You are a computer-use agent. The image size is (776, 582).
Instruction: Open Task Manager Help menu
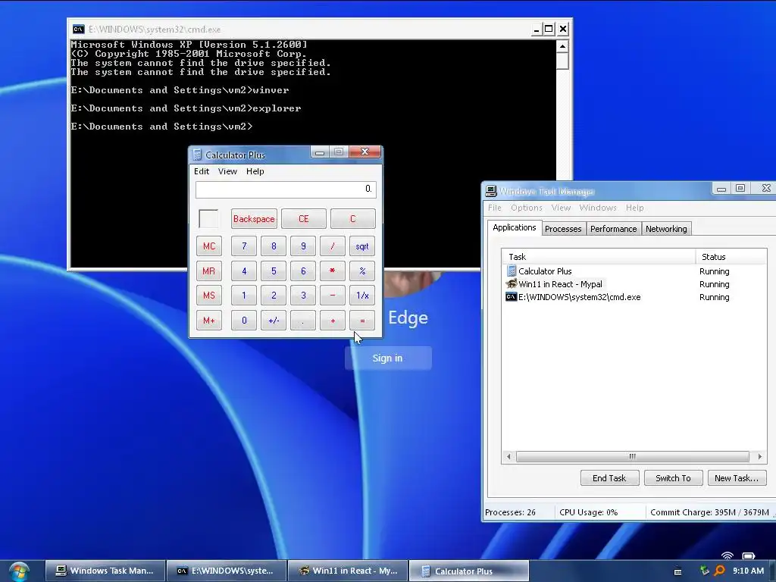[x=634, y=208]
